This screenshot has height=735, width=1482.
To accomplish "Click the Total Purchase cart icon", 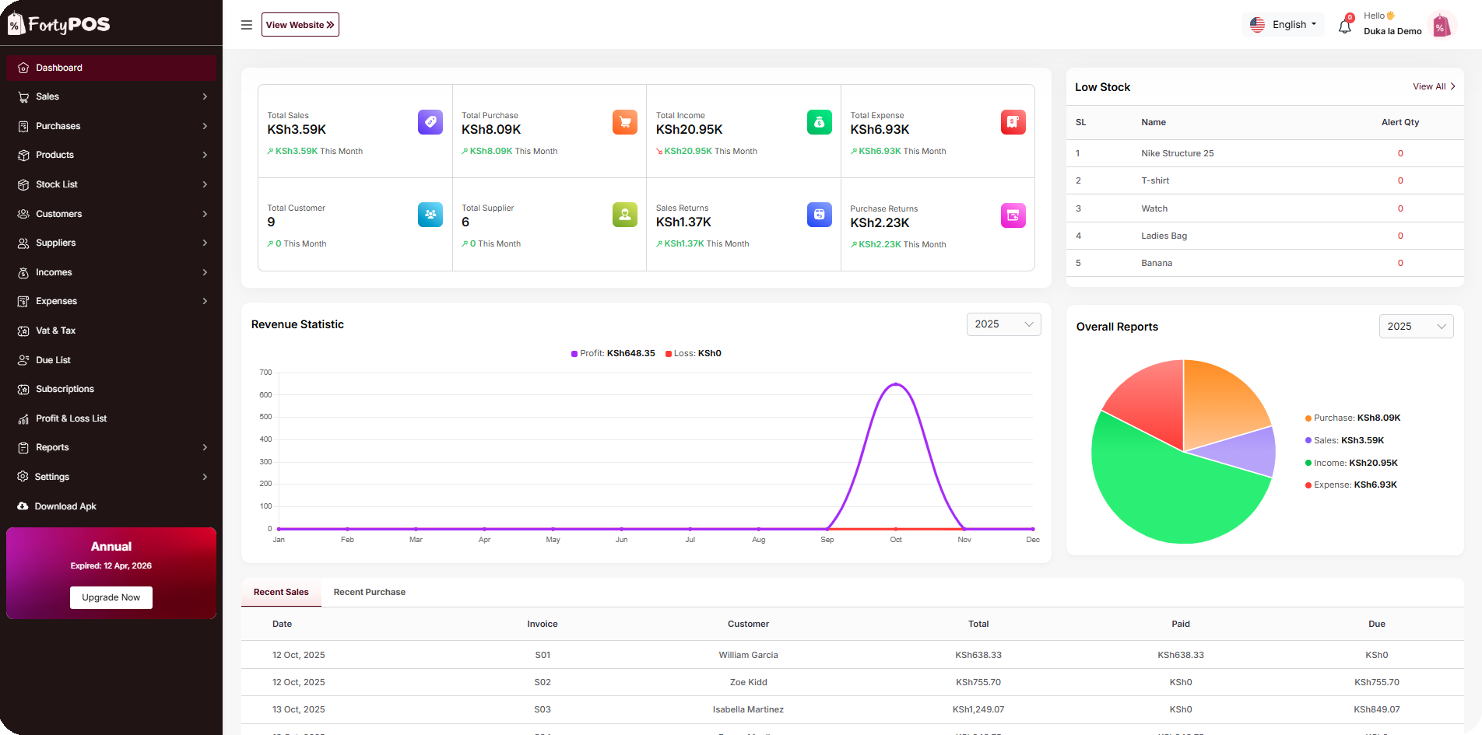I will [624, 122].
